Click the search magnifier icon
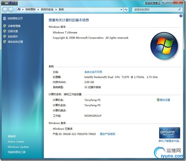The width and height of the screenshot is (186, 161). click(x=180, y=9)
